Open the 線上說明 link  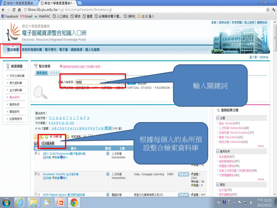[249, 22]
